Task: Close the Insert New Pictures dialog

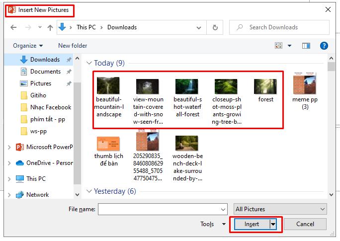Action: [328, 9]
